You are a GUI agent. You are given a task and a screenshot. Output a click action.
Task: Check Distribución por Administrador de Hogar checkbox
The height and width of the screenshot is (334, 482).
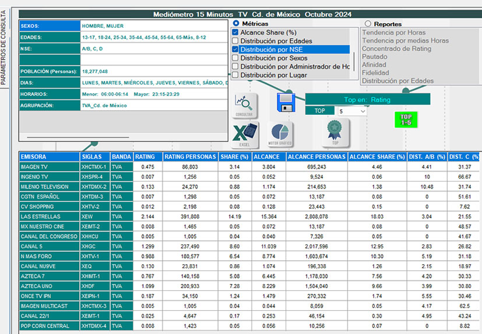point(235,66)
